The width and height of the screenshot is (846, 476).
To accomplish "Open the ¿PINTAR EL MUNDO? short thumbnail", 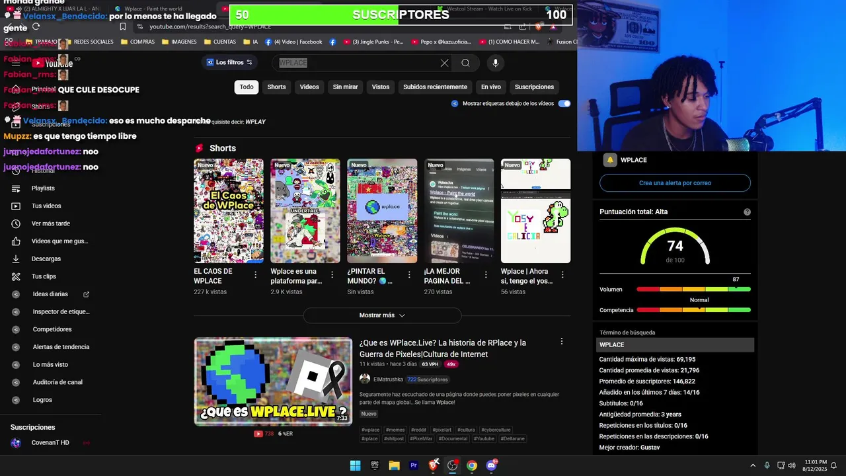I will pyautogui.click(x=382, y=211).
